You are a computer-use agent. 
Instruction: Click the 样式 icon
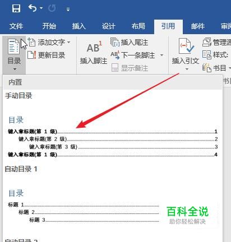(207, 55)
